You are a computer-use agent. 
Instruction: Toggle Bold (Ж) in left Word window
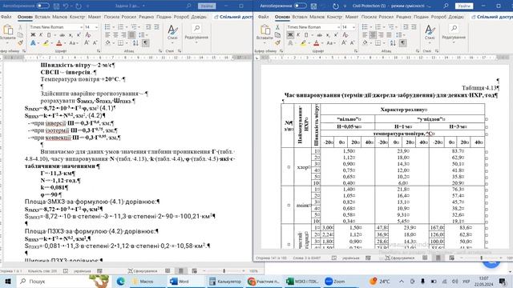pos(33,35)
